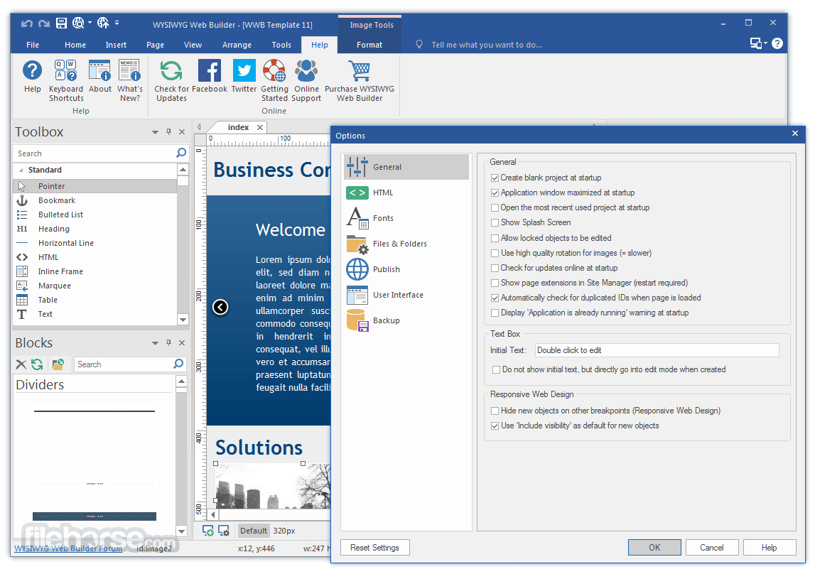The image size is (815, 574).
Task: Uncheck Create blank project at startup
Action: [495, 178]
